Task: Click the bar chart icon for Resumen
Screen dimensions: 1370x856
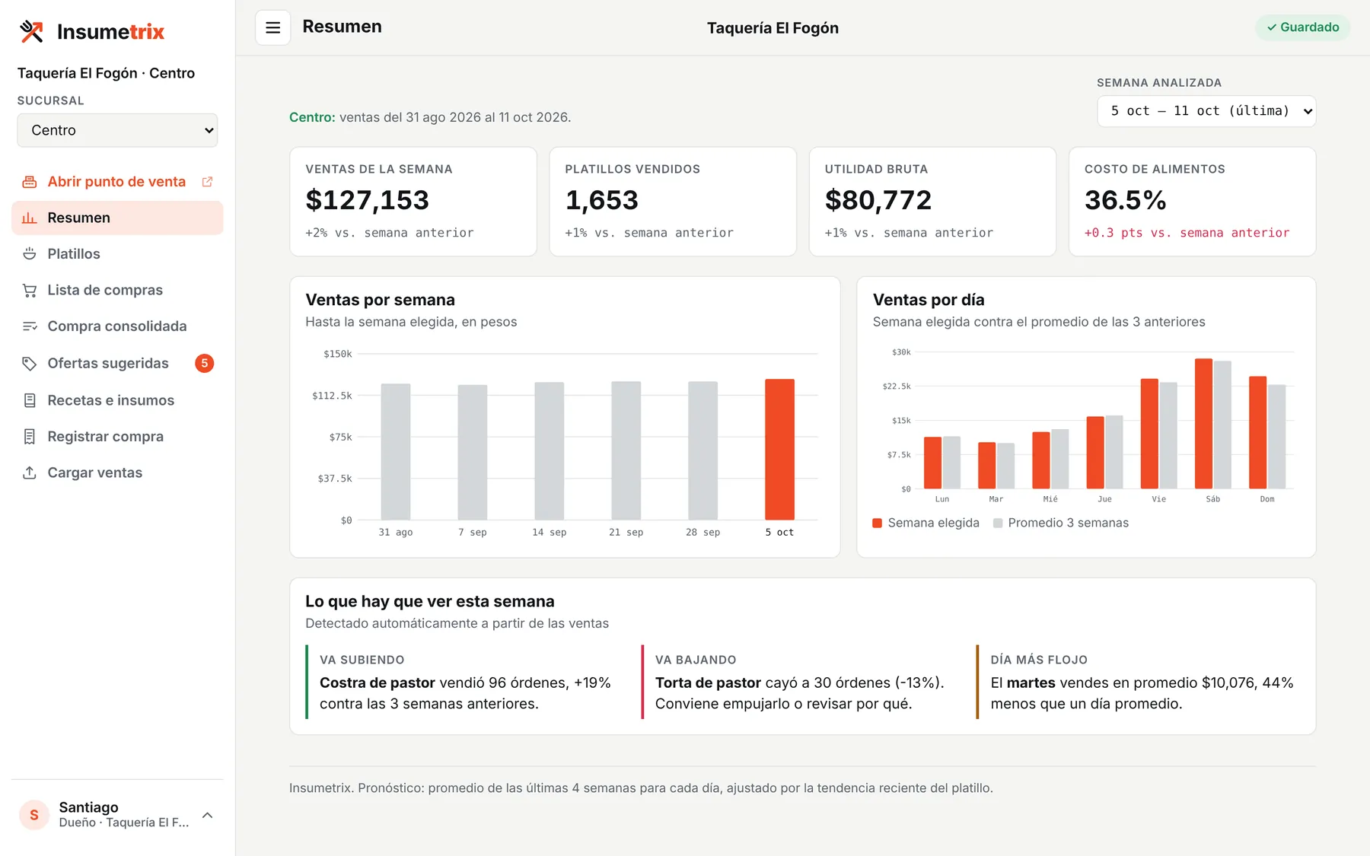Action: click(30, 218)
